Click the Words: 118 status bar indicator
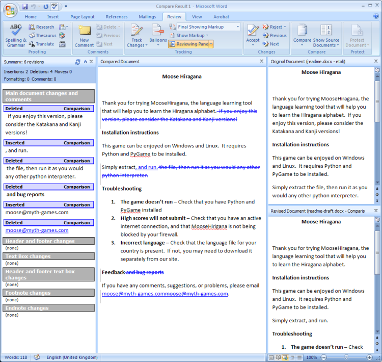The height and width of the screenshot is (362, 382). 16,357
